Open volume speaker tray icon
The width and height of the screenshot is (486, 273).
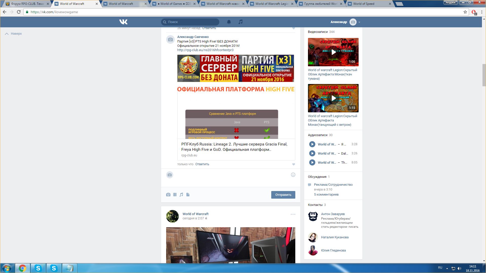pos(459,268)
